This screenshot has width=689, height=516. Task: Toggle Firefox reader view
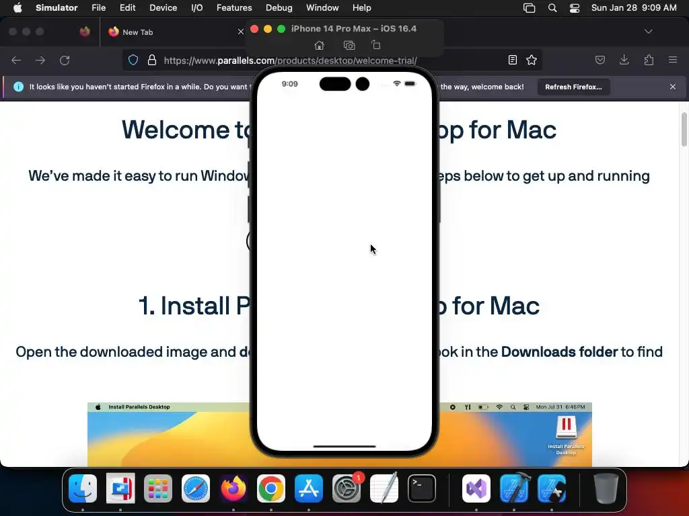coord(512,60)
